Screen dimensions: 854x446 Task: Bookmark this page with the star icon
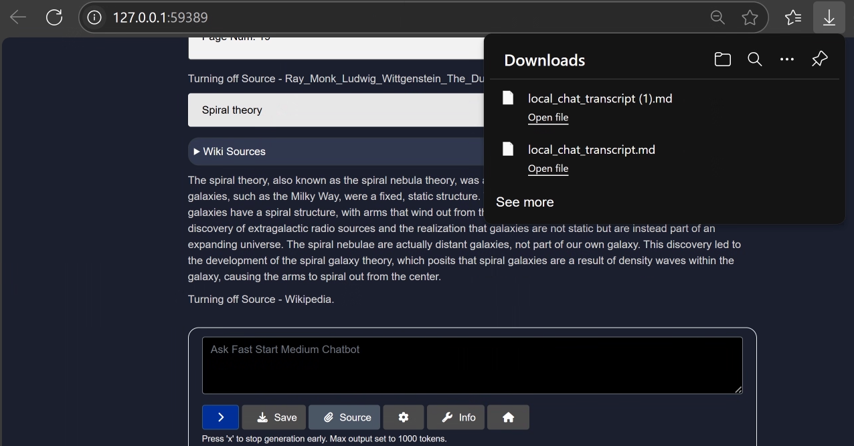coord(750,17)
